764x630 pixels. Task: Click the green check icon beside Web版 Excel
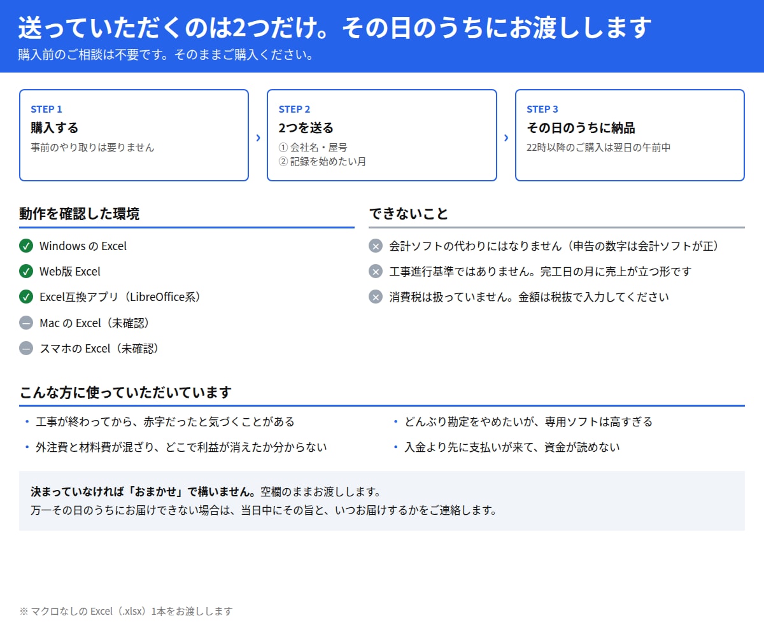pyautogui.click(x=26, y=271)
